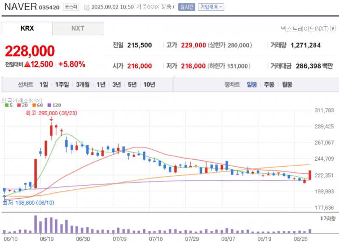Click the 거래량 value 1,271,284

point(306,45)
